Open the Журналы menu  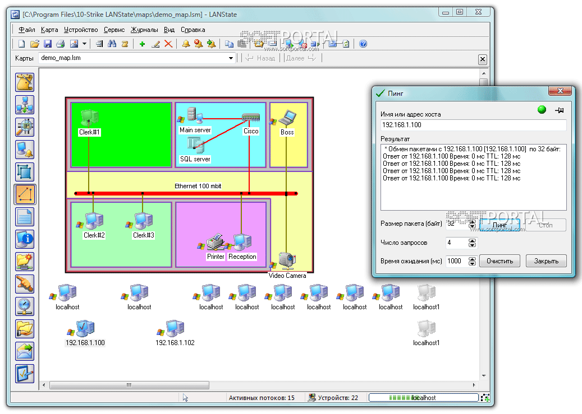click(x=144, y=30)
